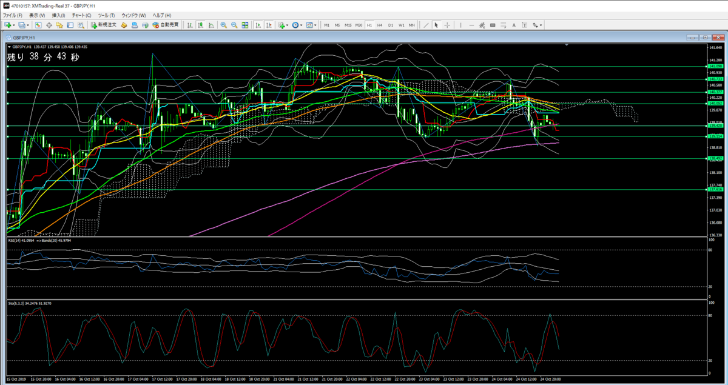
Task: Open the Market Watch window icon
Action: 38,25
